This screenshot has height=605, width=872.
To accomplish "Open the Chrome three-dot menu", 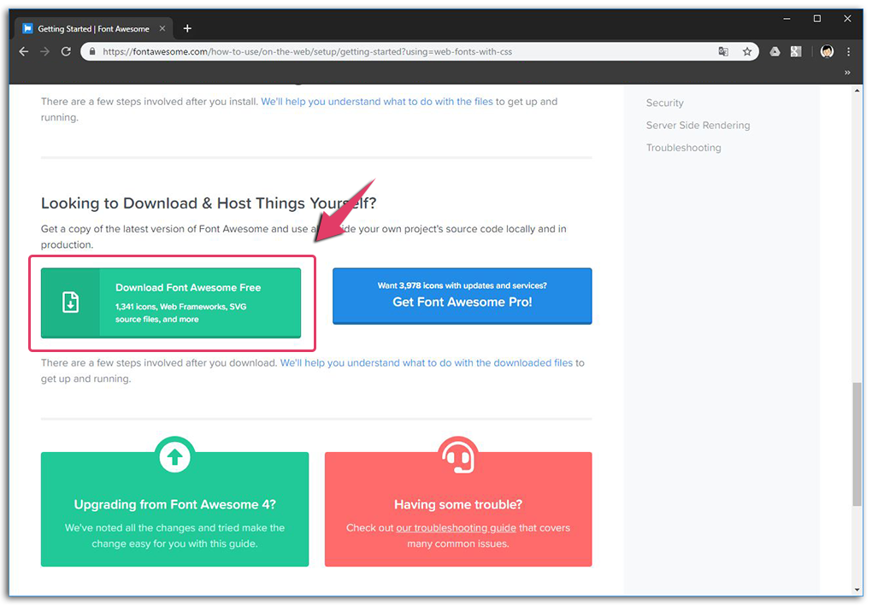I will click(x=848, y=51).
